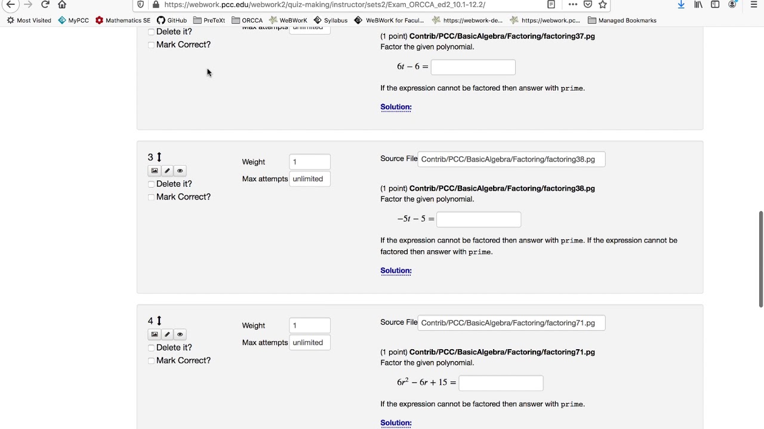764x429 pixels.
Task: Open the 'https://webwork.pc...' bookmark
Action: 545,20
